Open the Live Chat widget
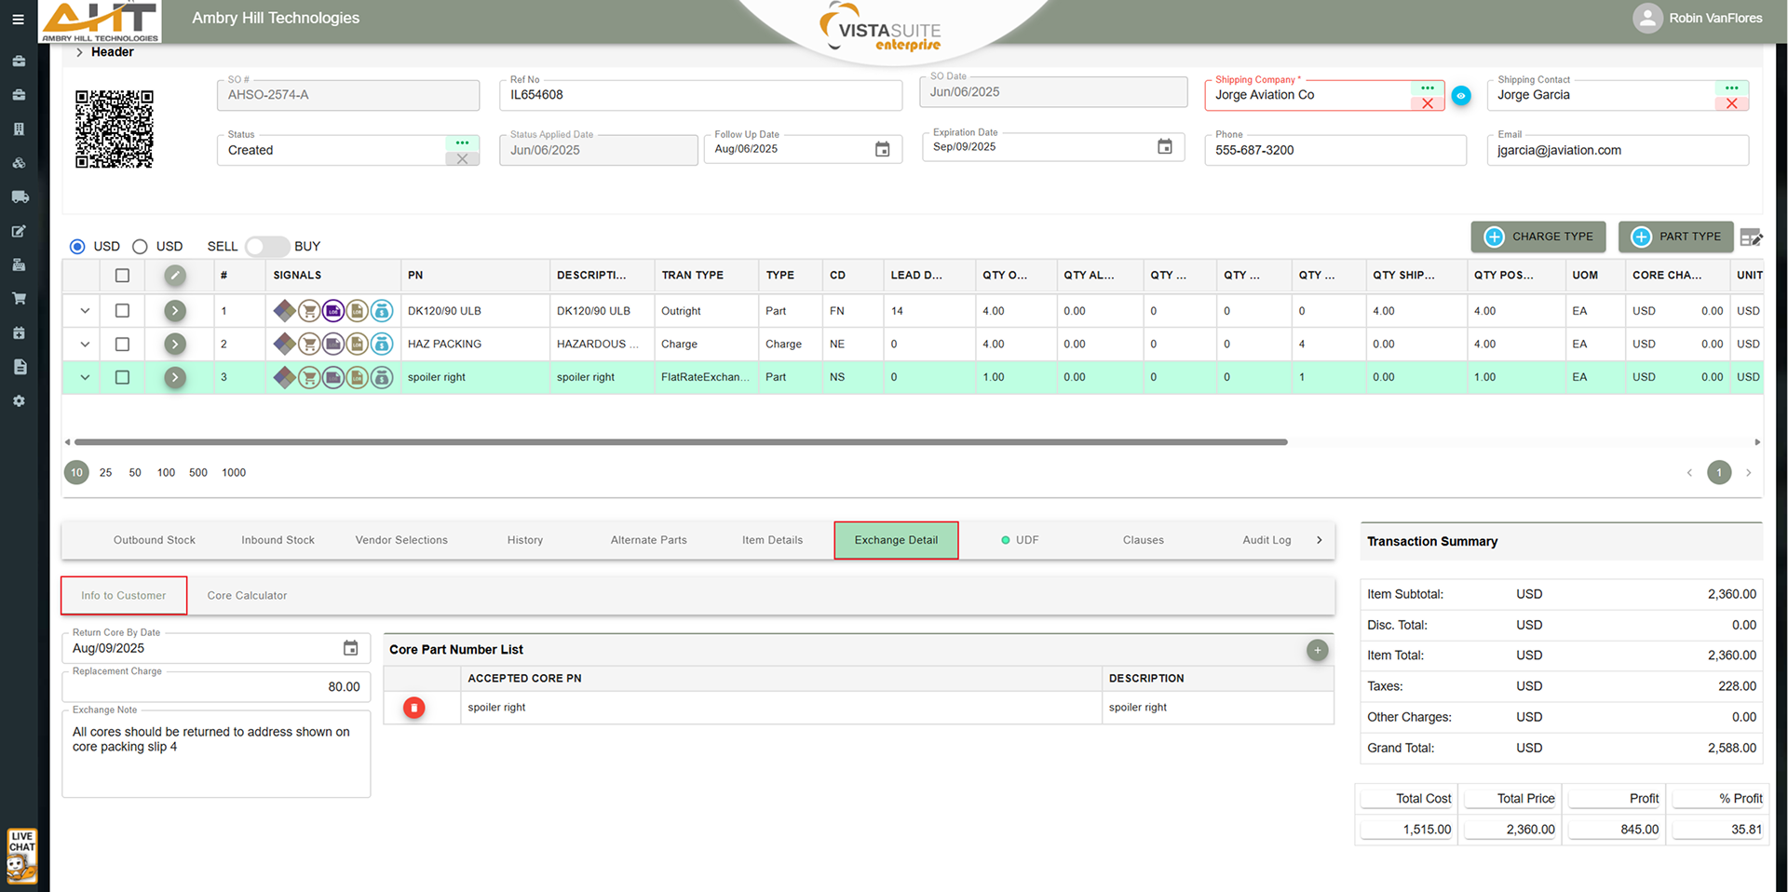Viewport: 1788px width, 892px height. pyautogui.click(x=21, y=855)
